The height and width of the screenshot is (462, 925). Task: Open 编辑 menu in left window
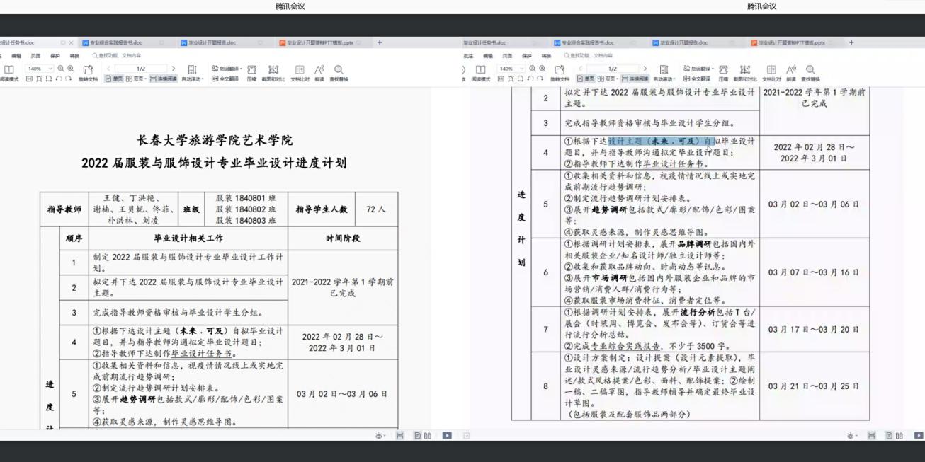point(16,55)
